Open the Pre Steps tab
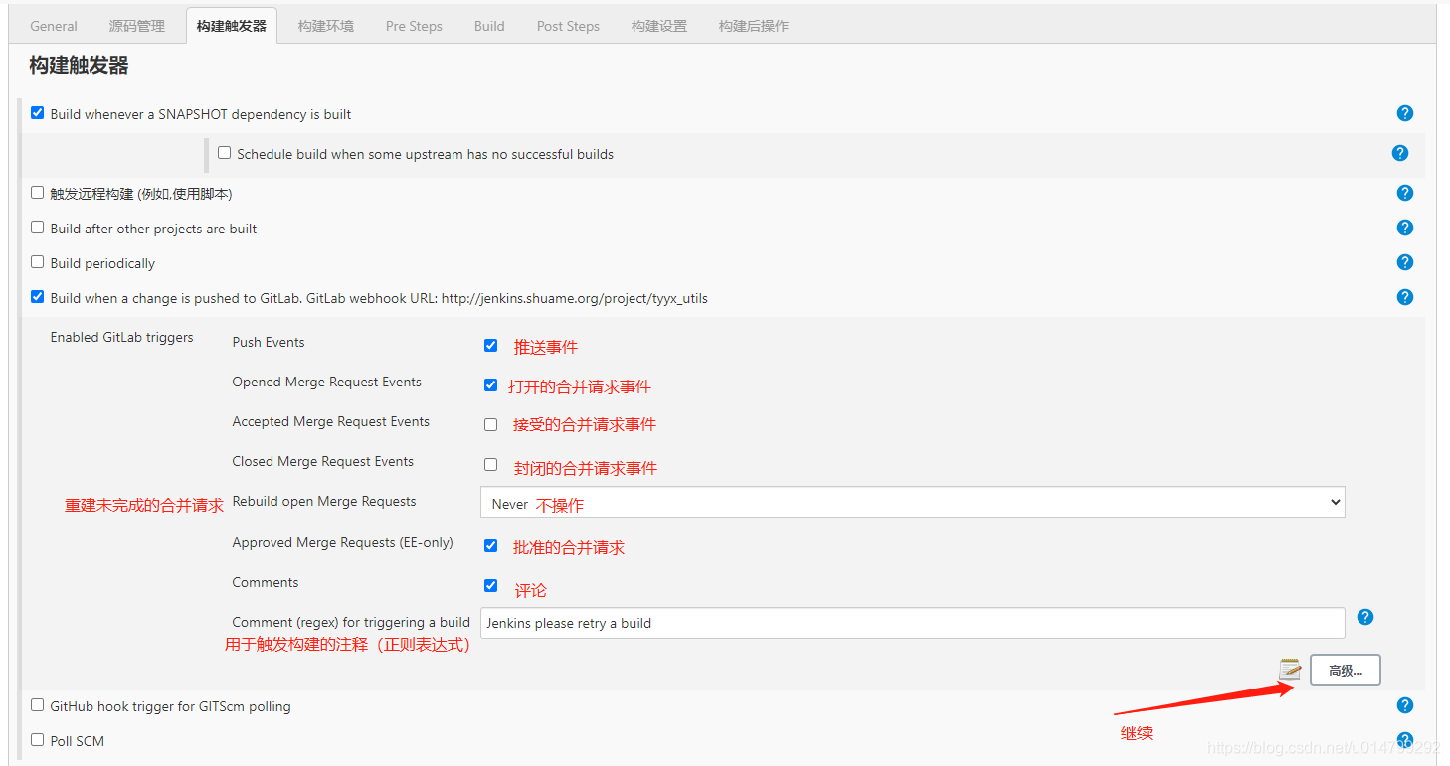The height and width of the screenshot is (766, 1450). 414,26
